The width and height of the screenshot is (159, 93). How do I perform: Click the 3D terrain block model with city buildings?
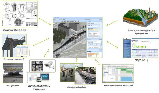point(140,18)
